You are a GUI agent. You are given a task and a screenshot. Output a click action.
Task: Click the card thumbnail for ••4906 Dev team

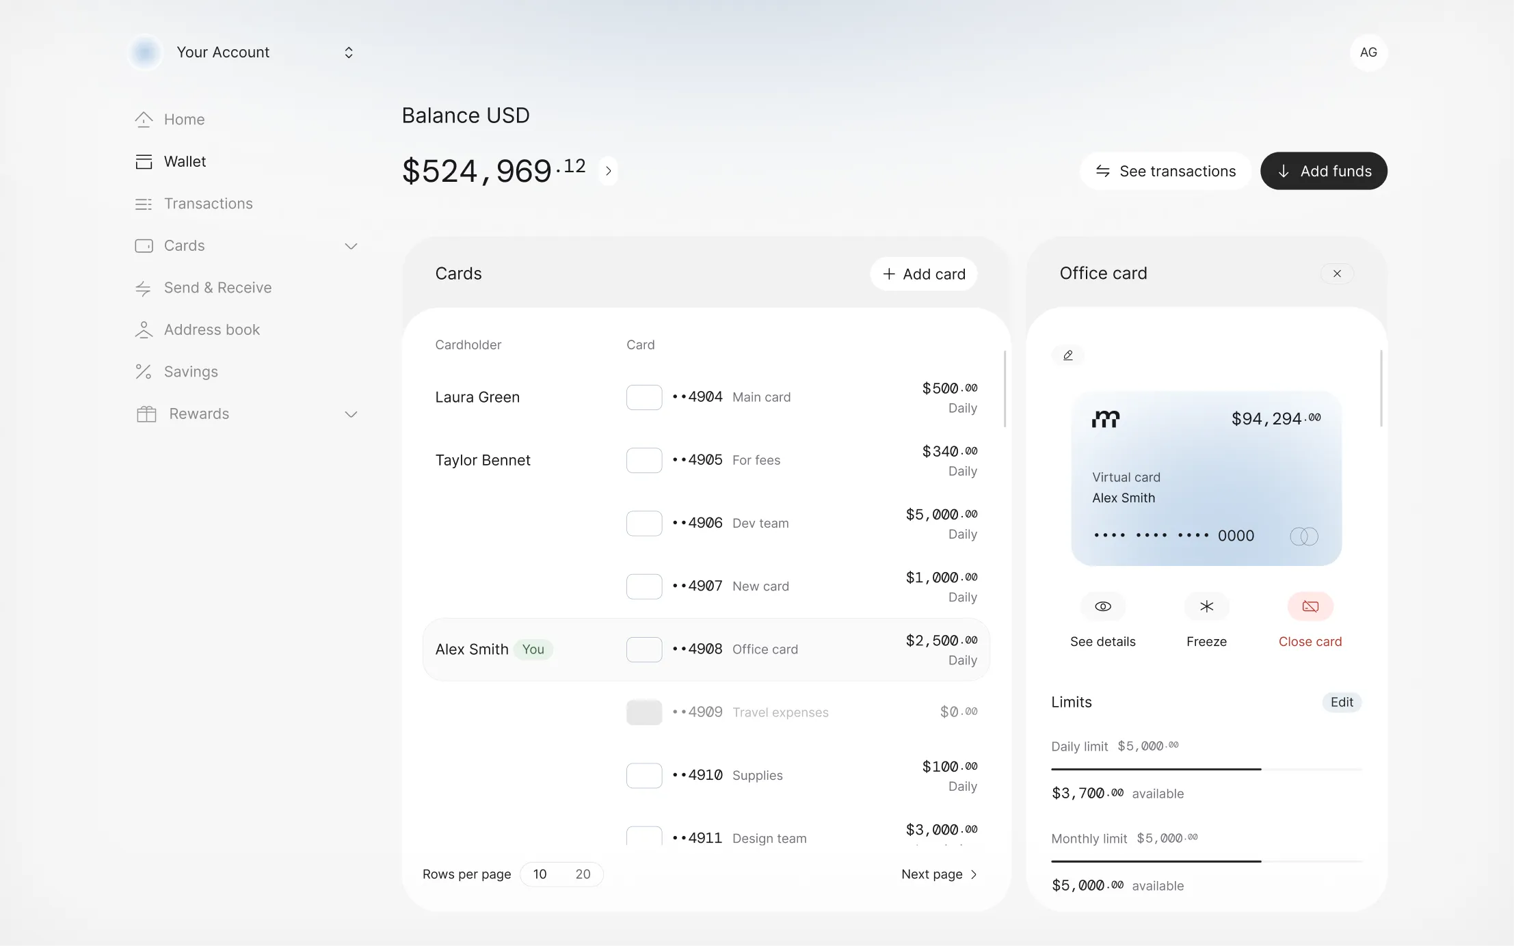tap(644, 524)
